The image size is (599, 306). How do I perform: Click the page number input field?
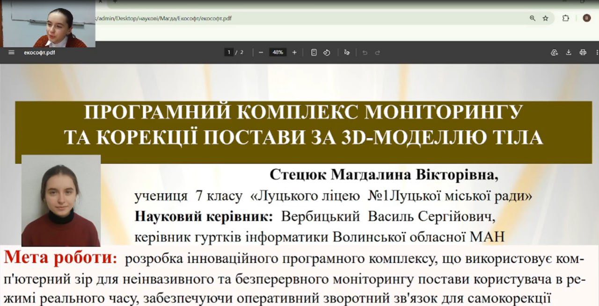(229, 52)
